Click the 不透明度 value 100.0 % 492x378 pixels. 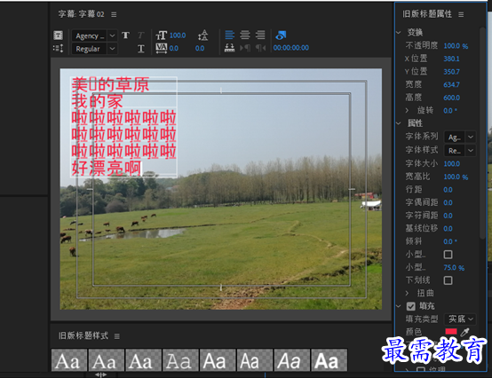pos(456,46)
